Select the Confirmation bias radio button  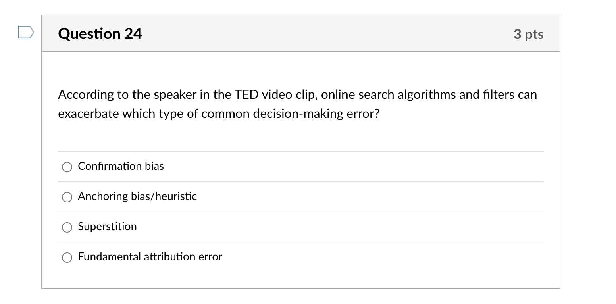(67, 167)
